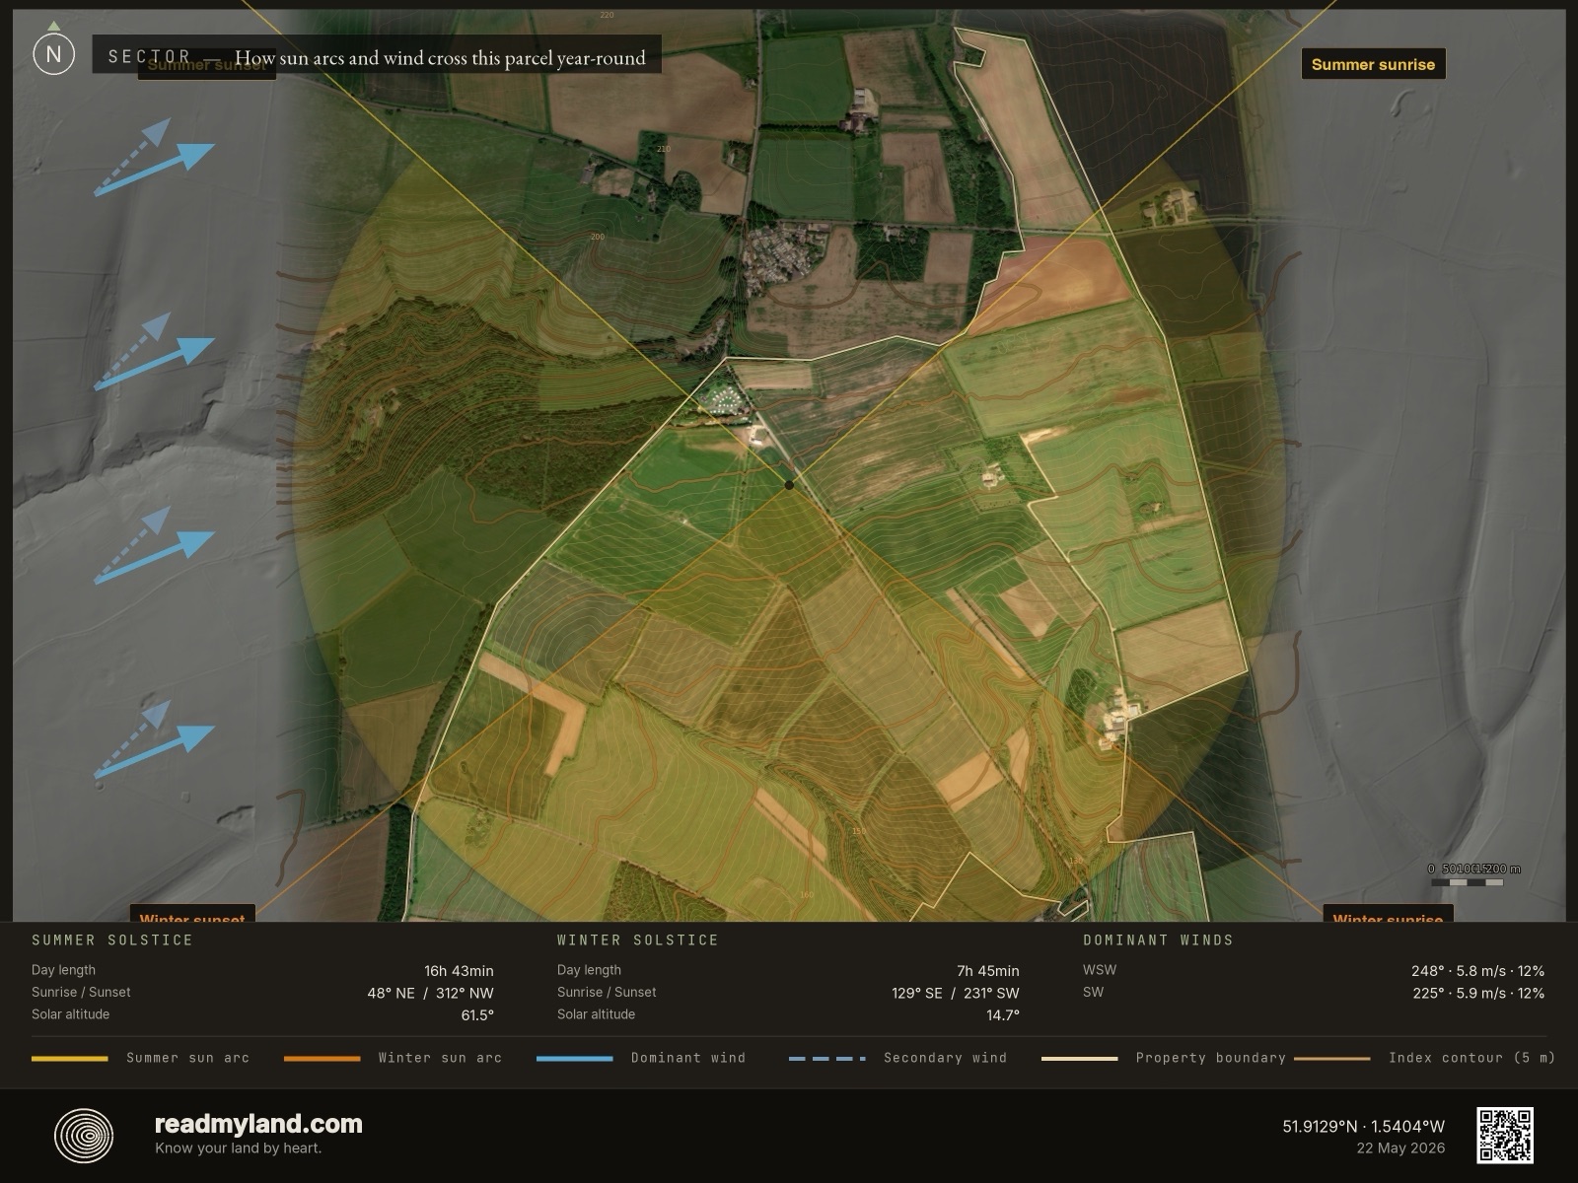Click the dashed Secondary wind legend line
The image size is (1578, 1183).
tap(827, 1059)
